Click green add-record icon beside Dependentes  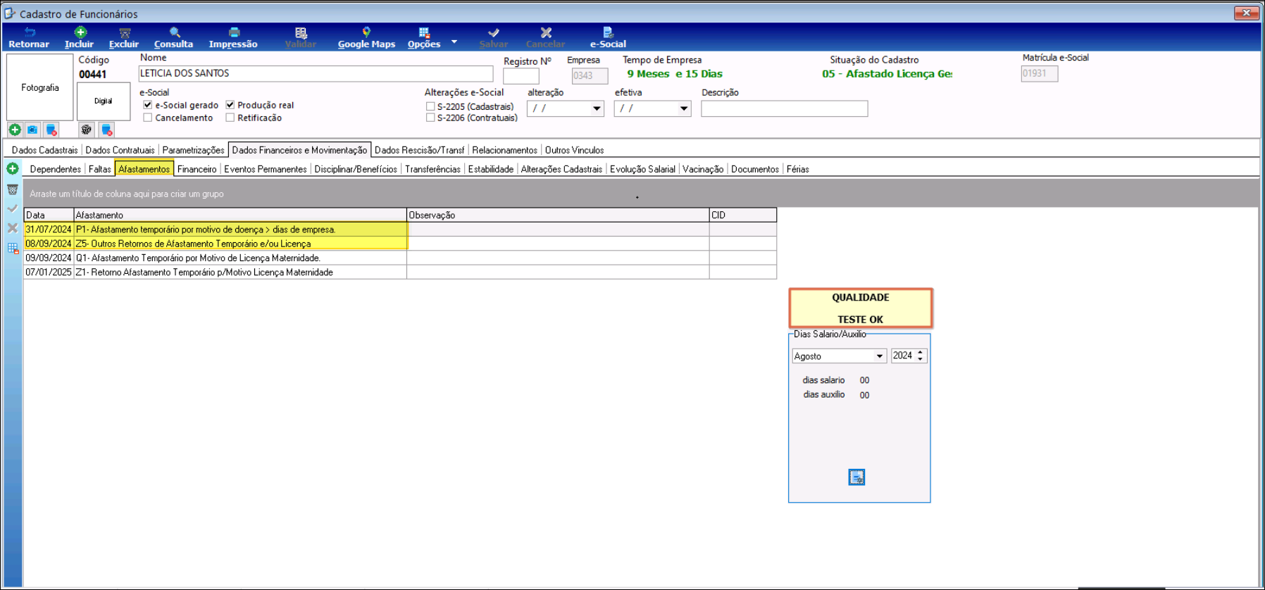pos(13,168)
